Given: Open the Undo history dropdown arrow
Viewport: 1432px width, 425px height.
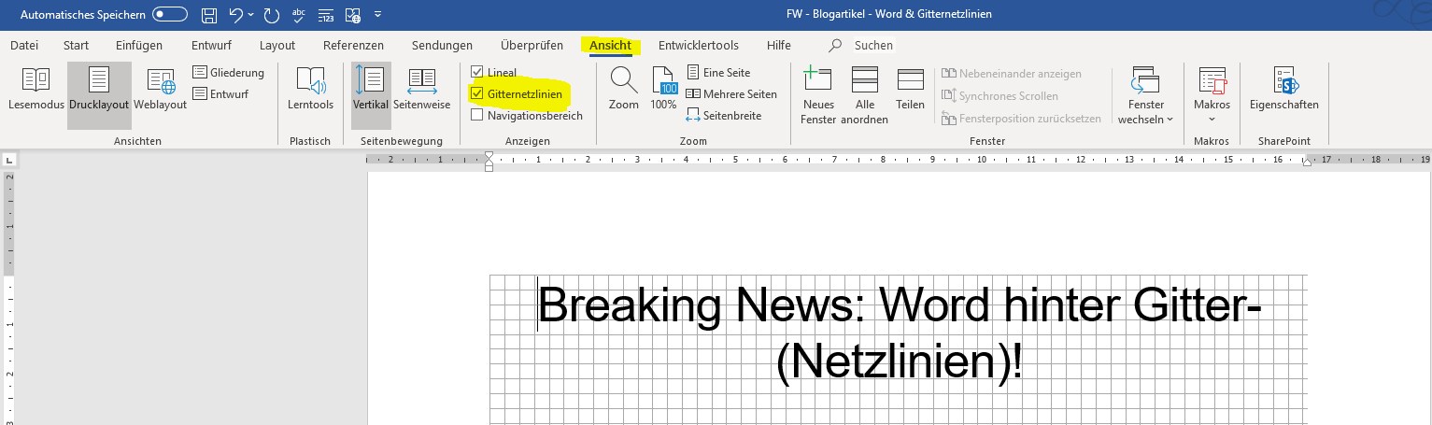Looking at the screenshot, I should [250, 15].
